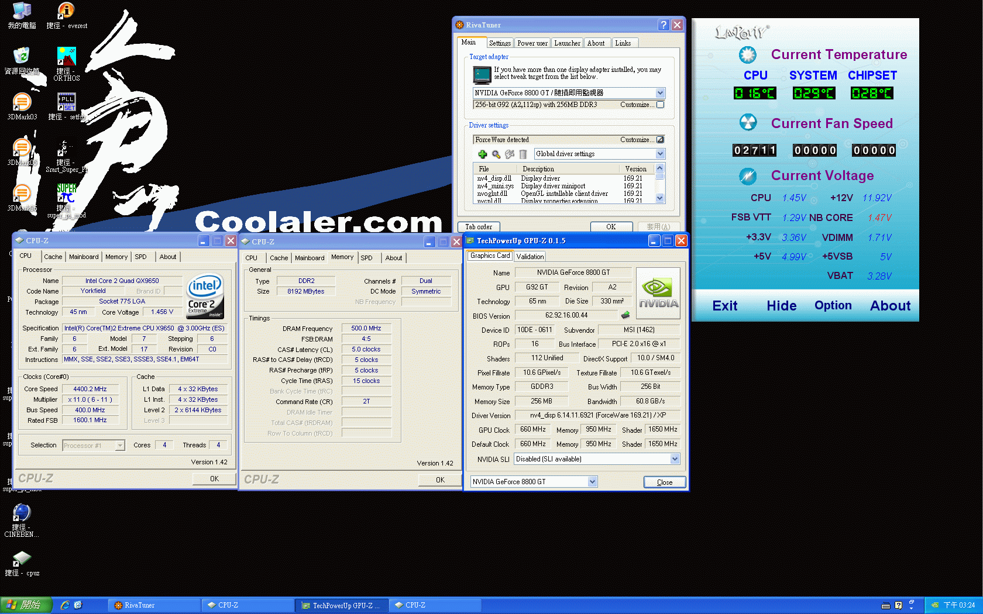Screen dimensions: 983x614
Task: Select the nv4_disp.dll row in driver list
Action: pyautogui.click(x=564, y=178)
